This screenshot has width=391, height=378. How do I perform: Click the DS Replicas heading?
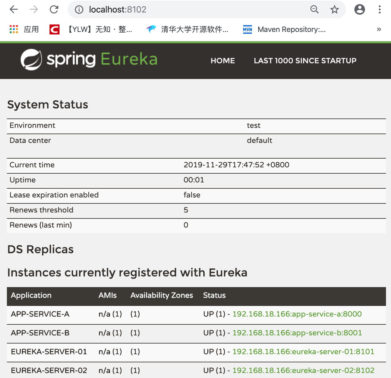click(40, 249)
